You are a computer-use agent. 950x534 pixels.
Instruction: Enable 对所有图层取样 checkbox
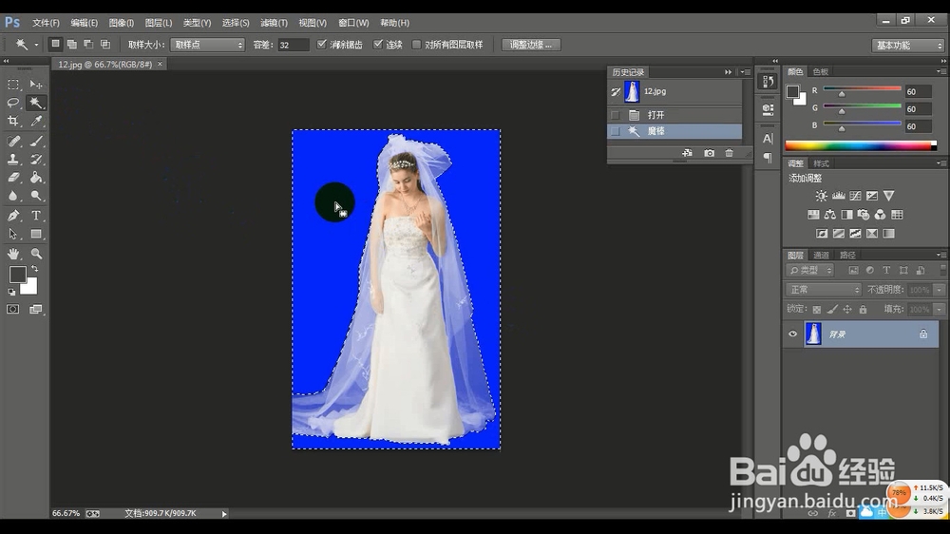pyautogui.click(x=417, y=45)
